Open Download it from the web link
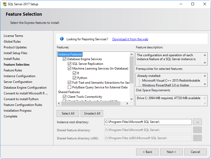This screenshot has width=211, height=159. click(130, 39)
